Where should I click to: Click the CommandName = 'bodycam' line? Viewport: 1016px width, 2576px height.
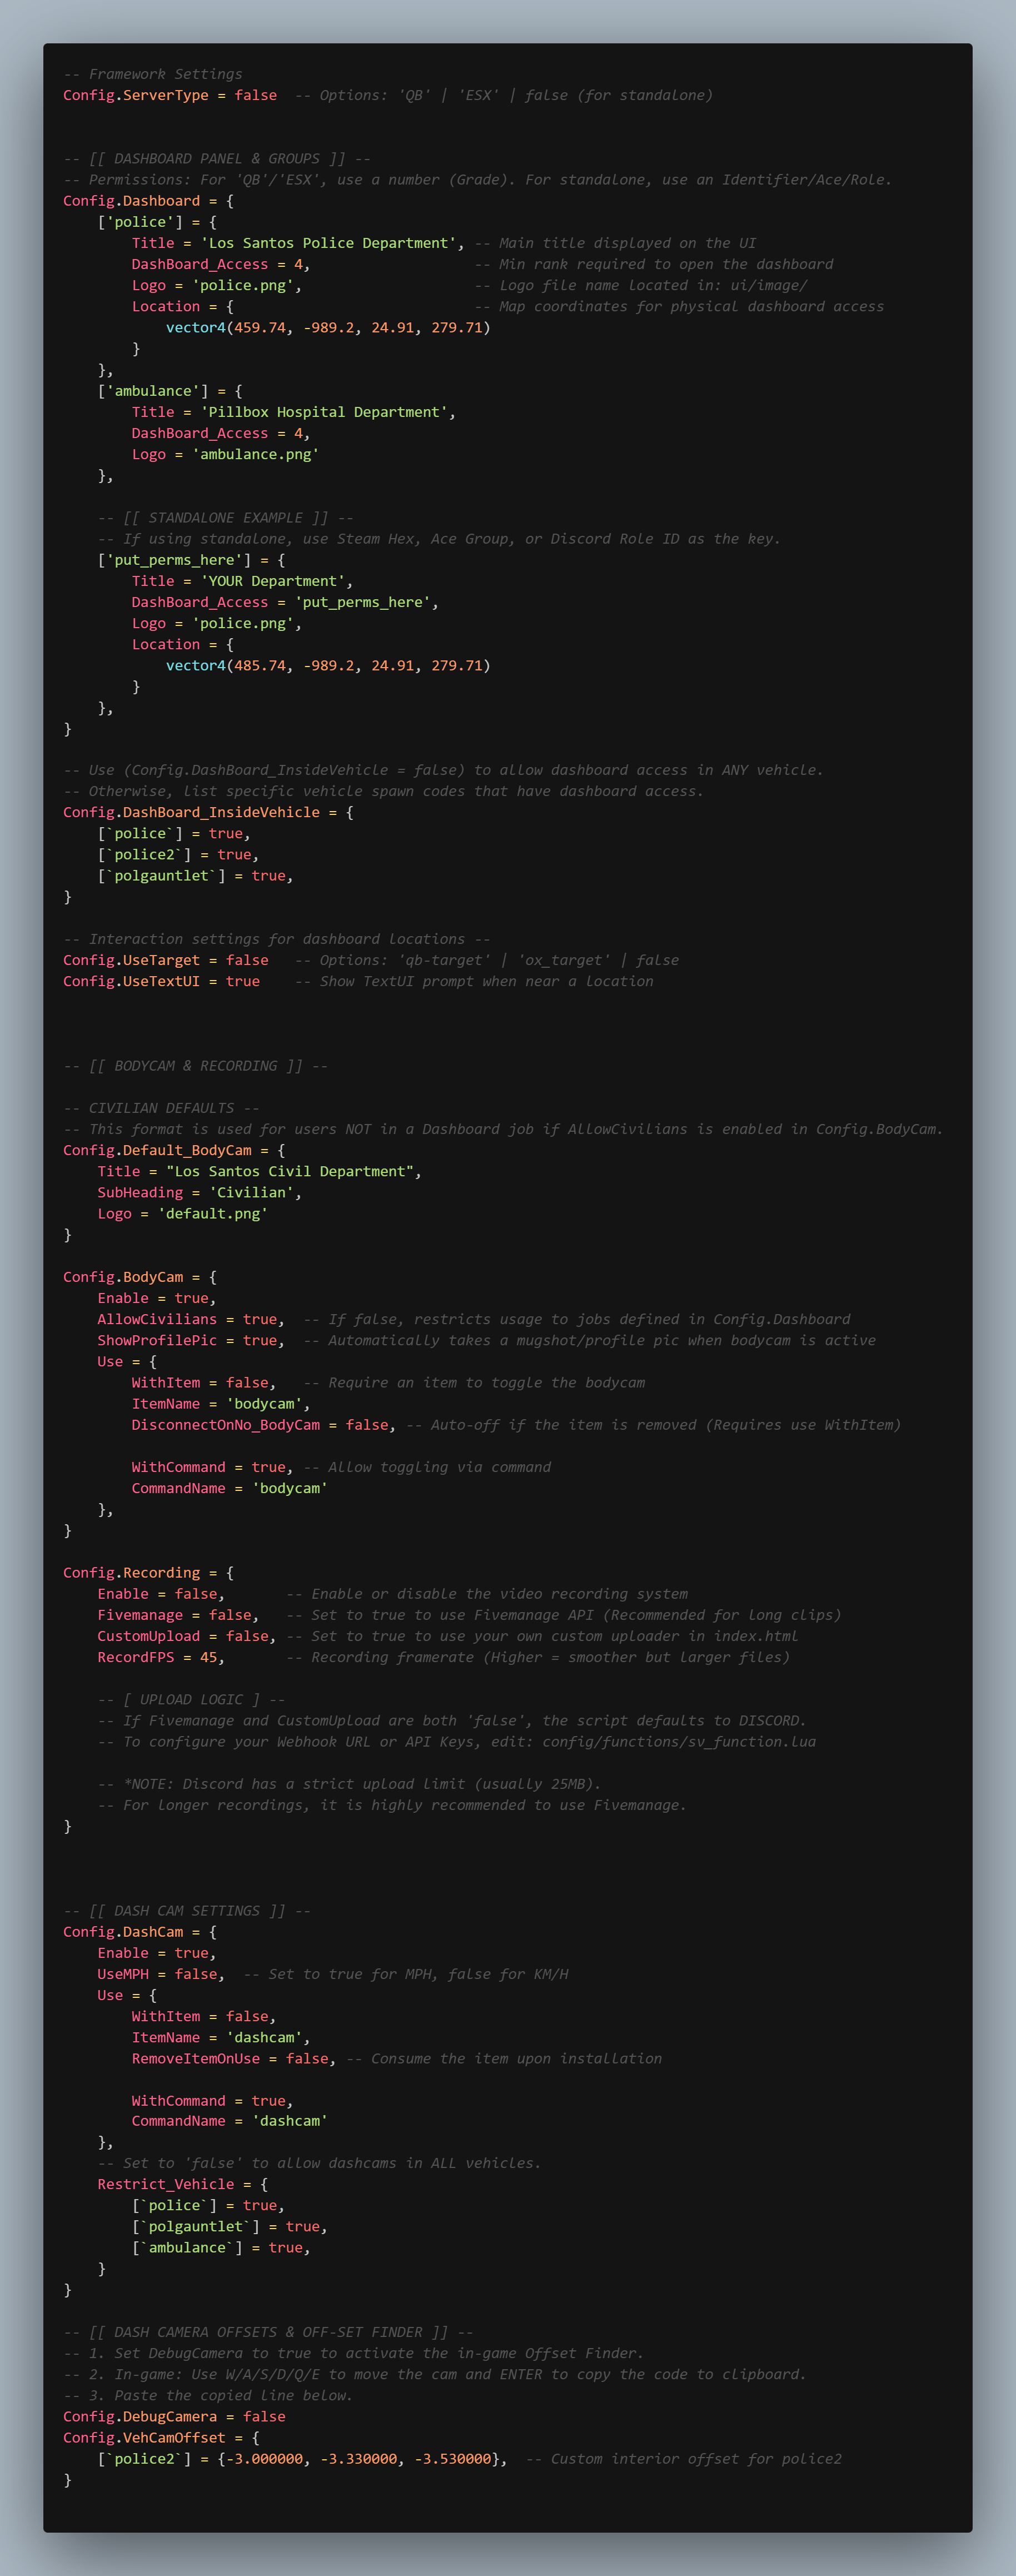(x=230, y=1488)
